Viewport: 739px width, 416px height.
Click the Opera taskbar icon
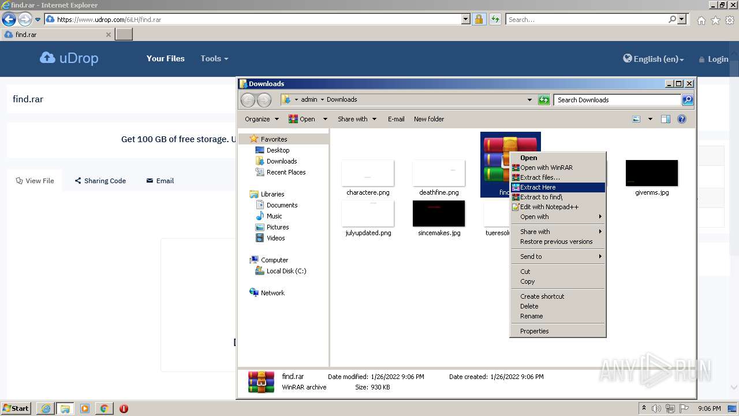(x=124, y=408)
